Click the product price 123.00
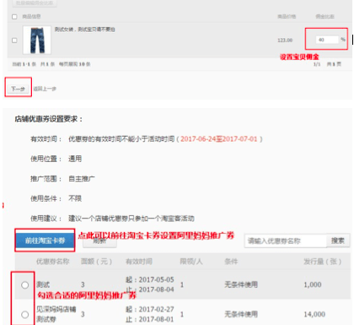The height and width of the screenshot is (325, 354). pos(285,41)
